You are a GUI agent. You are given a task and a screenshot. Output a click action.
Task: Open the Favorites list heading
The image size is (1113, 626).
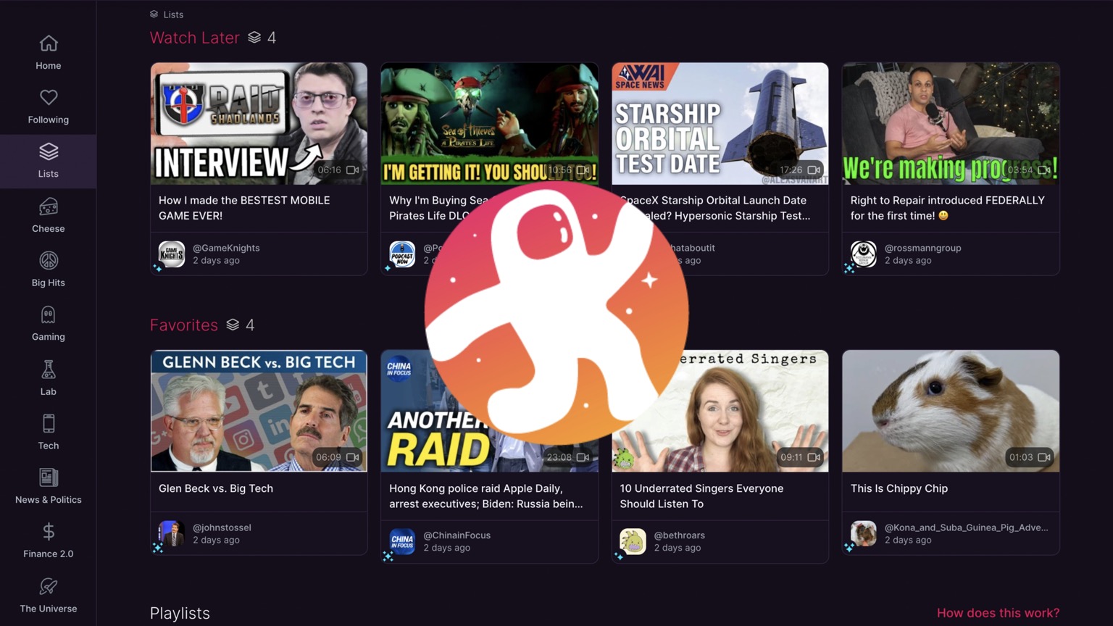(183, 325)
